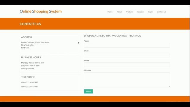Click the NA1 425L postal code
The image size is (190, 107).
click(x=25, y=48)
